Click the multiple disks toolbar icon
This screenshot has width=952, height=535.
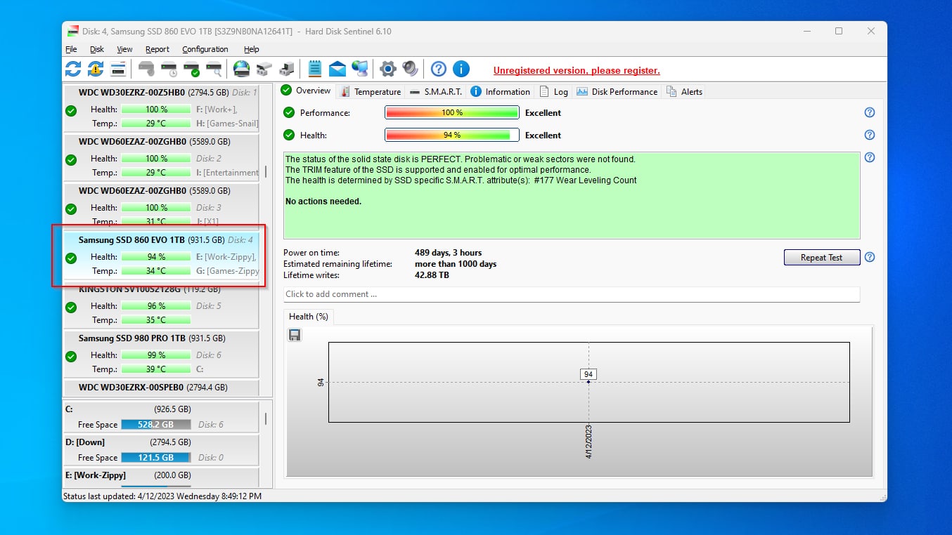[x=264, y=69]
